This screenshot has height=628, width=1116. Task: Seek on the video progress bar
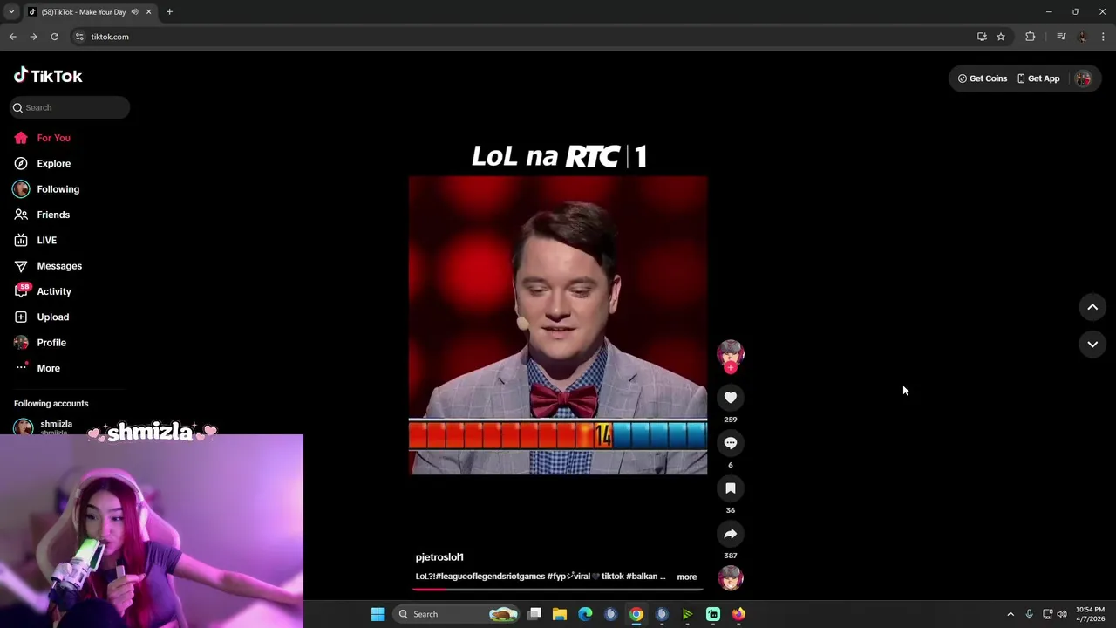558,589
